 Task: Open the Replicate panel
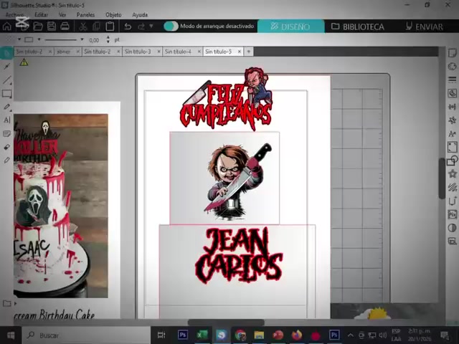click(453, 120)
